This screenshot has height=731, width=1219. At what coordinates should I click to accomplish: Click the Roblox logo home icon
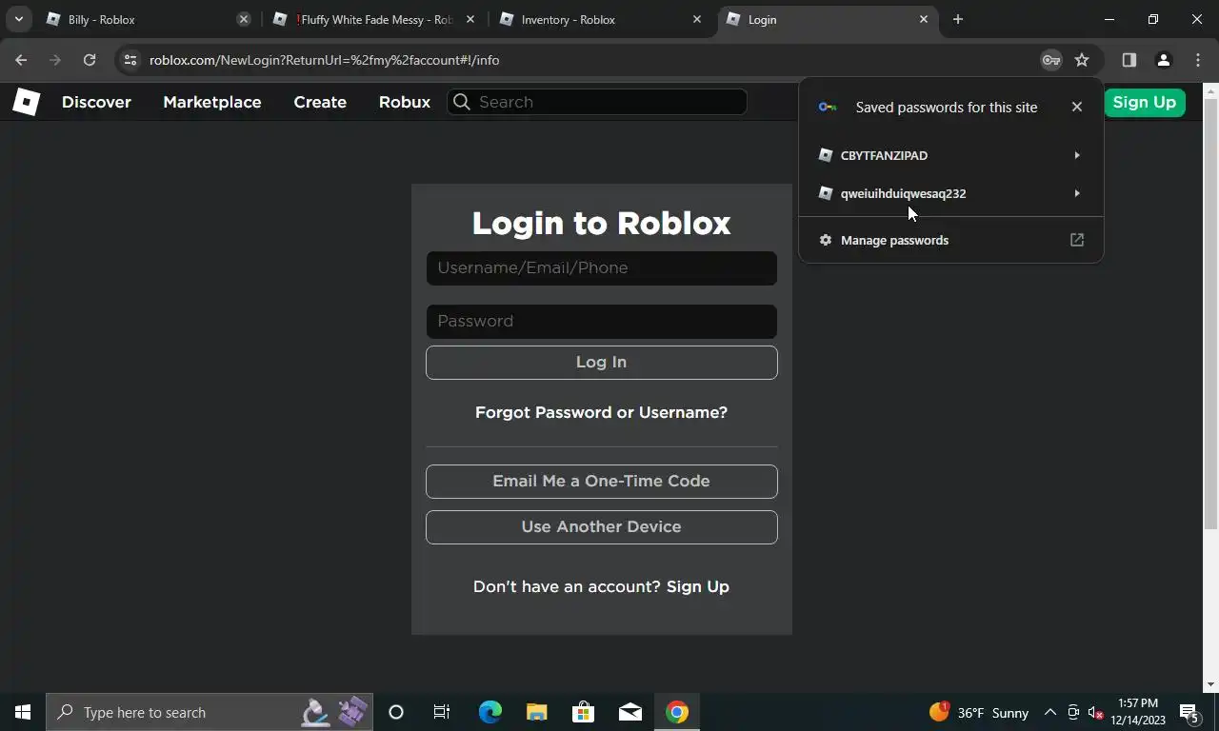[26, 102]
